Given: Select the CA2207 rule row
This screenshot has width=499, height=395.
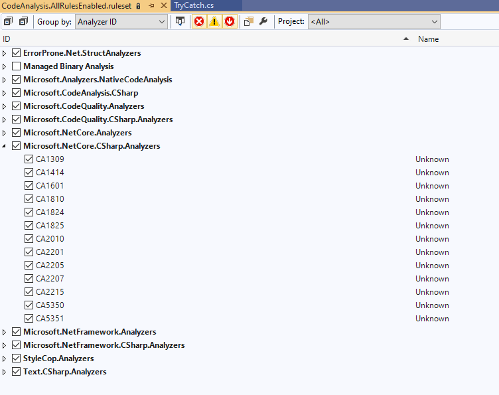Looking at the screenshot, I should pos(249,279).
